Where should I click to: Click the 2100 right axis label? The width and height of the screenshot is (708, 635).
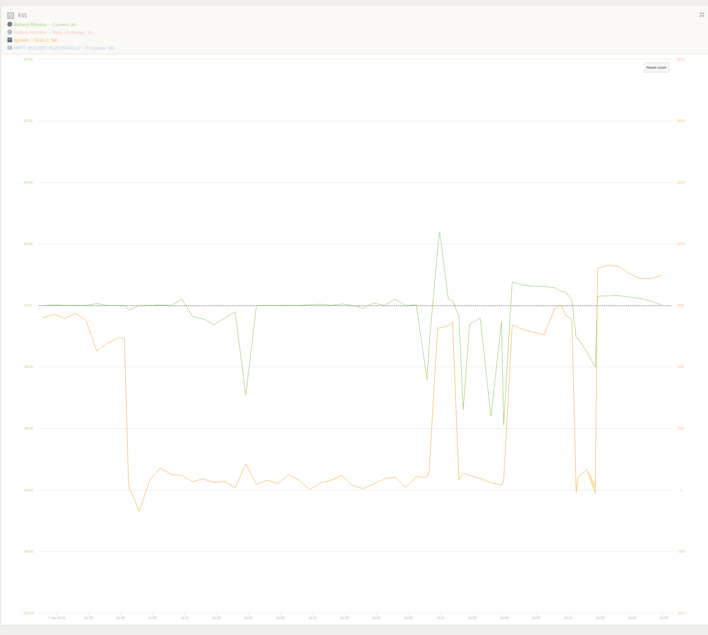681,59
